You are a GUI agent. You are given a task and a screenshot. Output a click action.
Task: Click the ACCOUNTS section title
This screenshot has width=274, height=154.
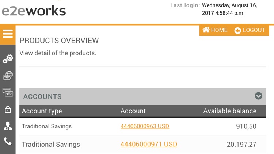[x=42, y=97]
